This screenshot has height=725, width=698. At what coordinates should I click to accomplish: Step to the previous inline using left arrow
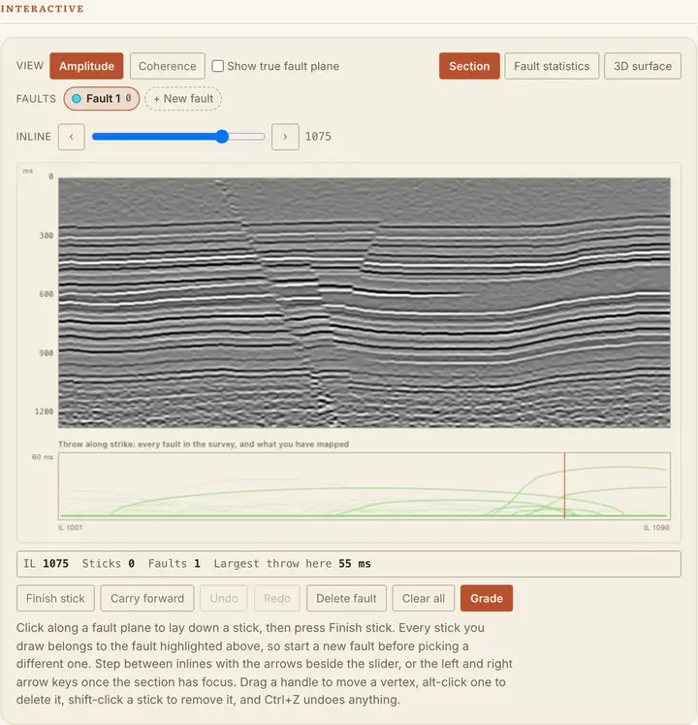tap(71, 137)
